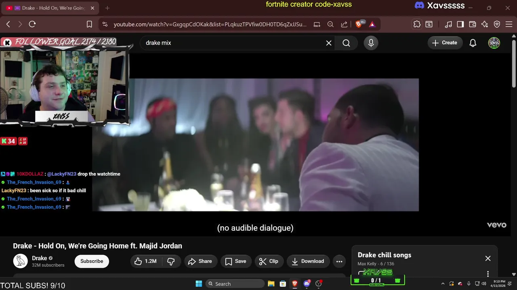Open the browser hamburger menu

point(509,24)
